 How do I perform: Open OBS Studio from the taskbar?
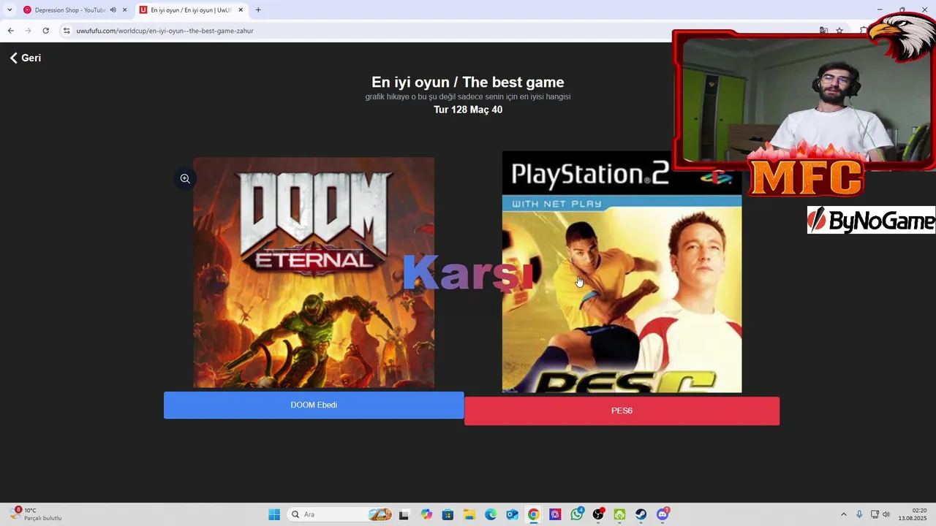(598, 514)
